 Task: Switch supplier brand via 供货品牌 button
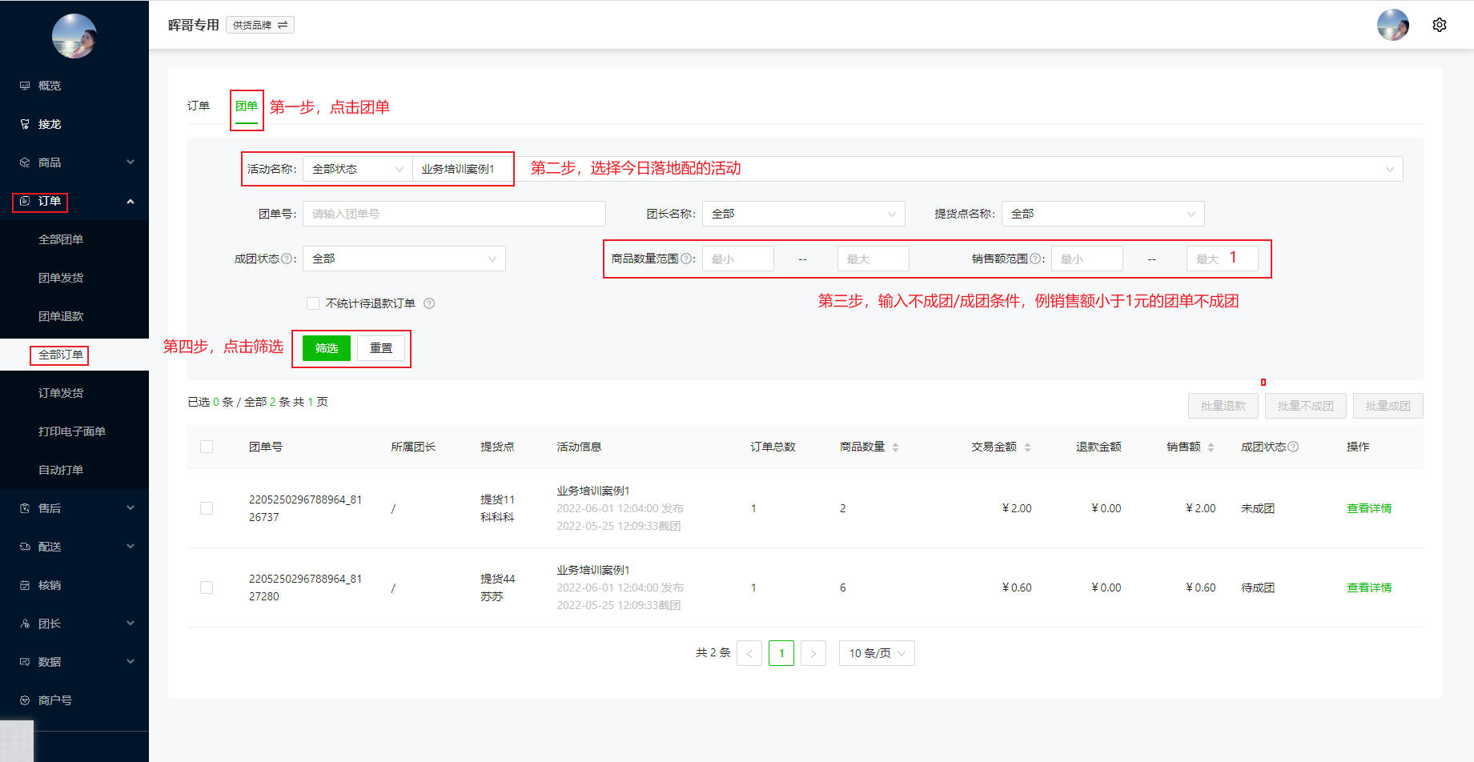[x=260, y=25]
